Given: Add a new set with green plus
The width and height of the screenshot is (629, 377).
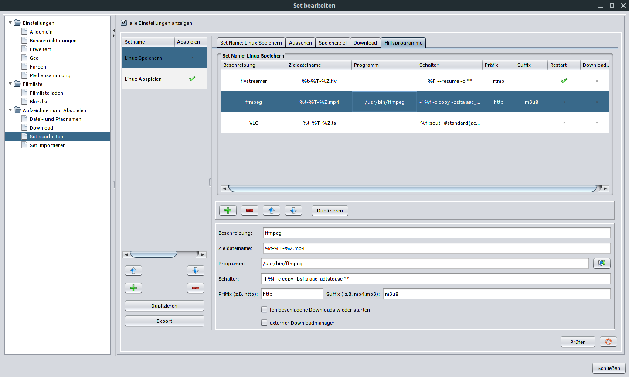Looking at the screenshot, I should (133, 288).
